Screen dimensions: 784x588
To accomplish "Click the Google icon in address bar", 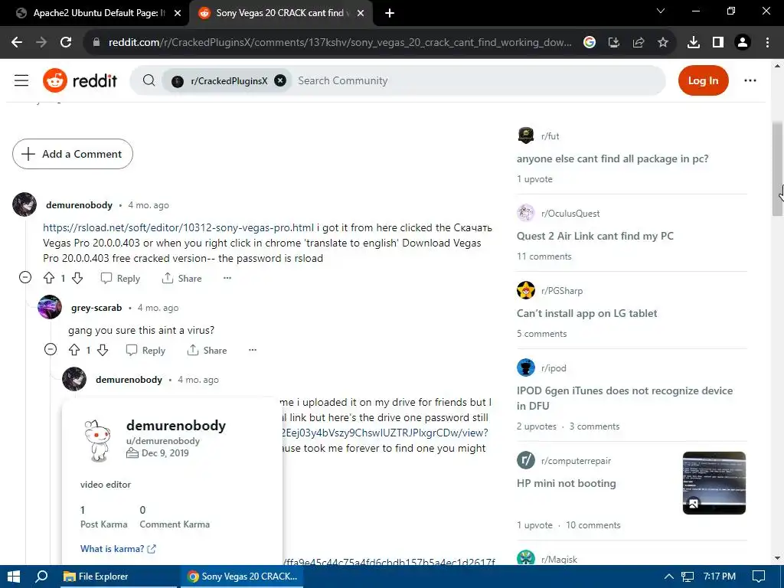I will 590,43.
